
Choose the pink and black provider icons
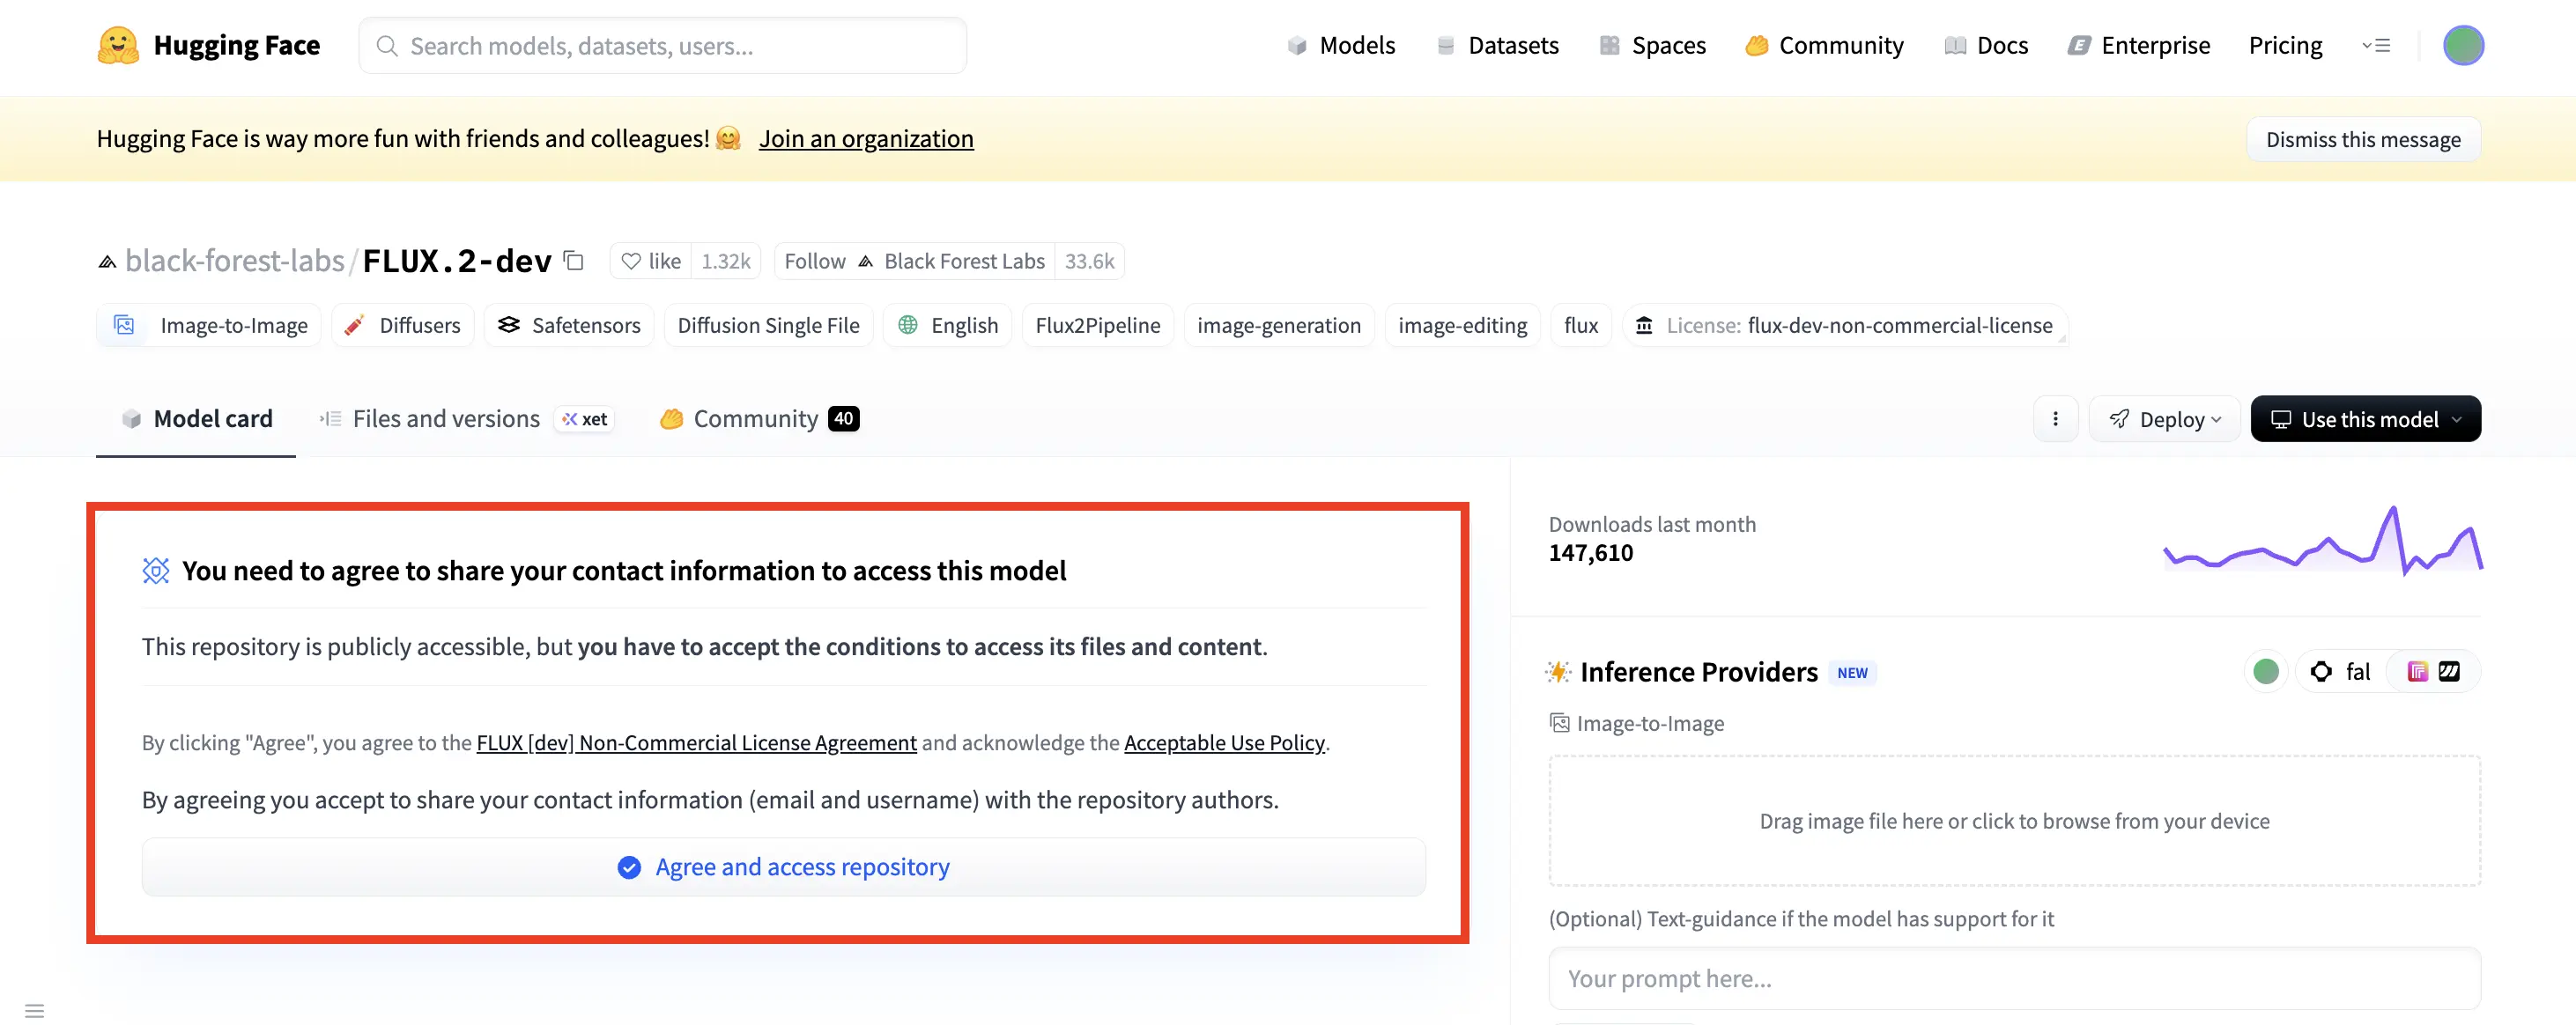[x=2433, y=672]
